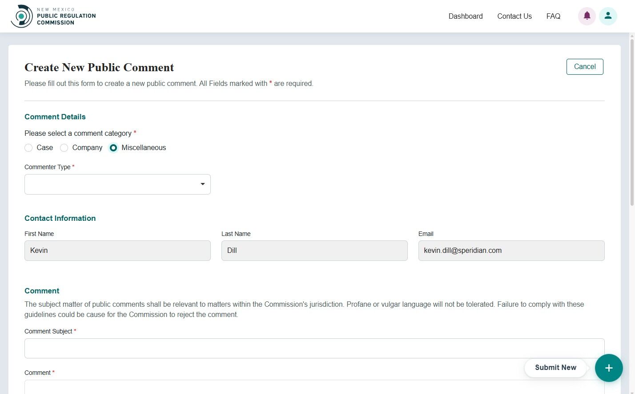635x394 pixels.
Task: Click the Cancel button
Action: coord(584,66)
